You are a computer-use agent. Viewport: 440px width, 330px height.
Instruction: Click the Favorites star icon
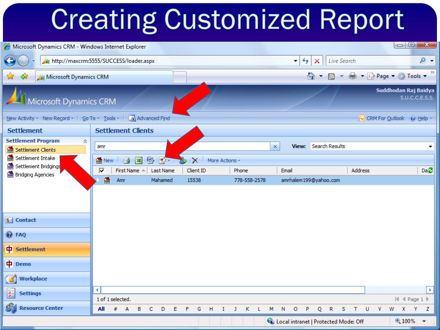click(x=10, y=76)
